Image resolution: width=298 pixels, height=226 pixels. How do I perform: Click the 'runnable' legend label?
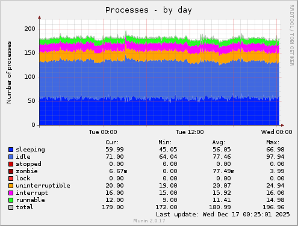click(30, 200)
